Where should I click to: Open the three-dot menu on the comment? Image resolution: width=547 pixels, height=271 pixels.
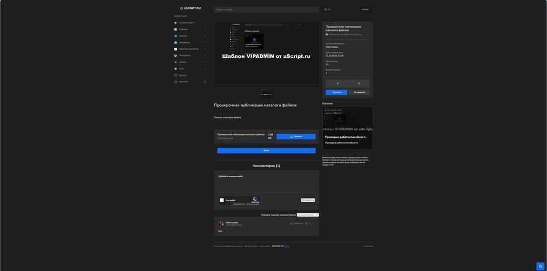point(314,224)
